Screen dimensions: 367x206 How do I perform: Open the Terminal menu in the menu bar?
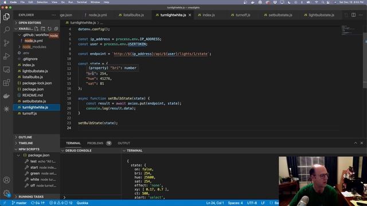point(81,2)
